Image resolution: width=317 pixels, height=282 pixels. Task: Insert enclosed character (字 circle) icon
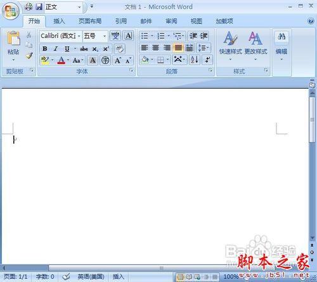click(105, 61)
